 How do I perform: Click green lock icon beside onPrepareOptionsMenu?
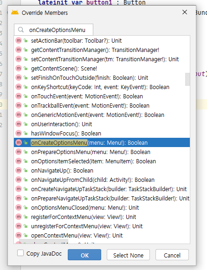[x=26, y=152]
